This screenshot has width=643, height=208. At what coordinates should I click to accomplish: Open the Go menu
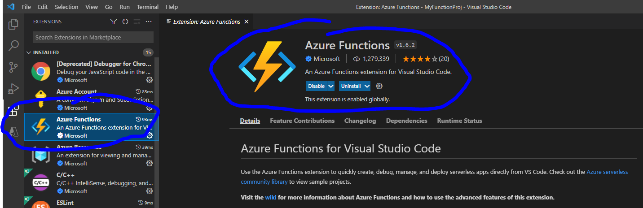coord(109,7)
